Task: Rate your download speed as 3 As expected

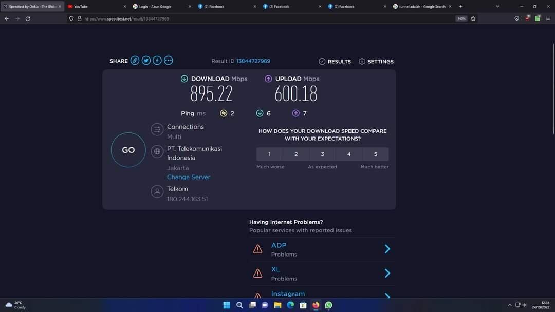Action: pos(322,154)
